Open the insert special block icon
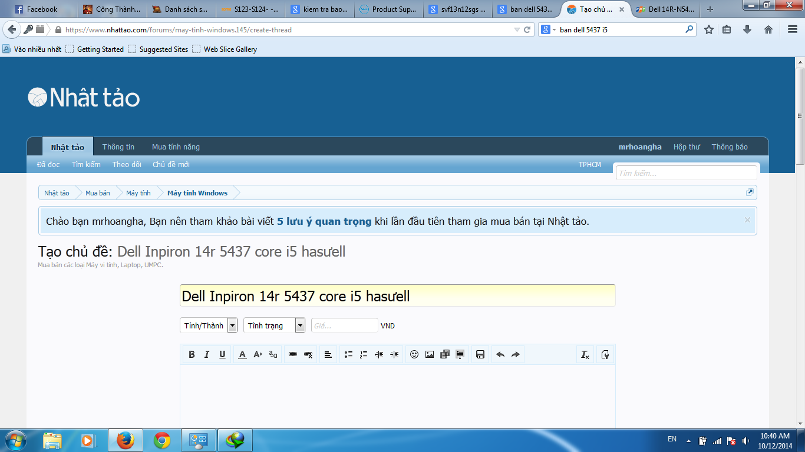Viewport: 805px width, 452px height. [x=460, y=354]
